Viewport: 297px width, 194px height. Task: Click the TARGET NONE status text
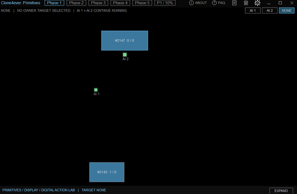pyautogui.click(x=94, y=190)
